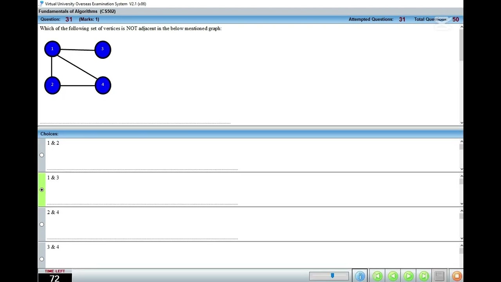Go to the previous question
Screen dimensions: 501x282
[x=393, y=276]
